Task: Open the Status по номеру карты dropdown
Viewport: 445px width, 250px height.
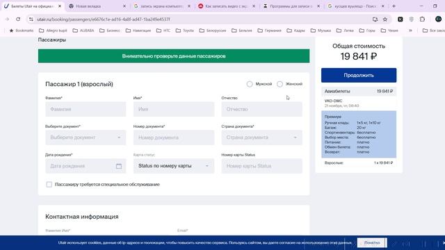Action: tap(174, 166)
